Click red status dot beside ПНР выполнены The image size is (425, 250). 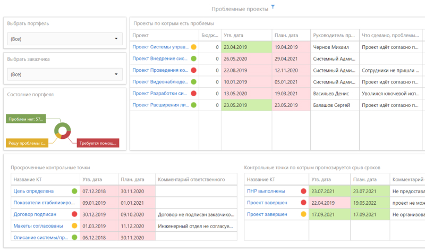(303, 191)
